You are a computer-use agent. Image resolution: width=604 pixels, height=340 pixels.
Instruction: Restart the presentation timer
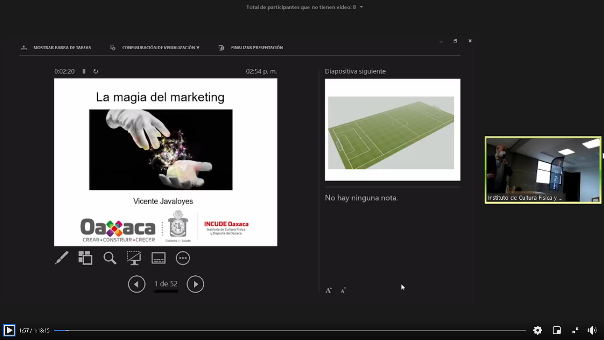point(96,71)
